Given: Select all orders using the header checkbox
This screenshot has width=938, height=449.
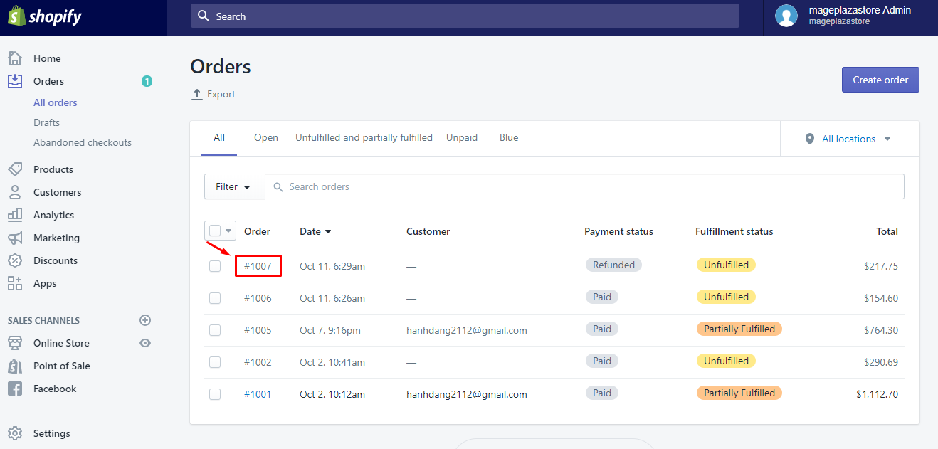Looking at the screenshot, I should (x=215, y=230).
